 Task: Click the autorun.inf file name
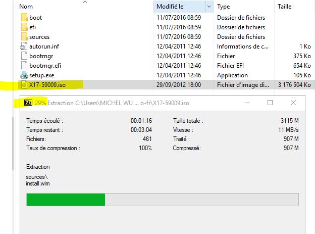[x=44, y=46]
